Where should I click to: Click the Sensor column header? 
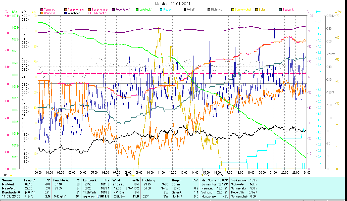[7, 180]
